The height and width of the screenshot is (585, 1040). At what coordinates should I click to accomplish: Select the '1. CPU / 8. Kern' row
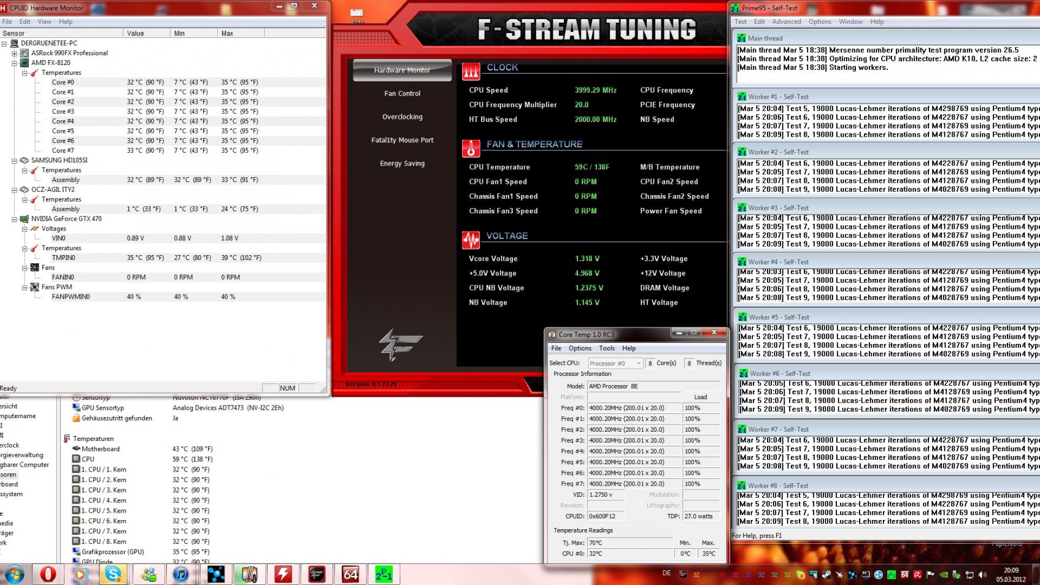point(142,541)
